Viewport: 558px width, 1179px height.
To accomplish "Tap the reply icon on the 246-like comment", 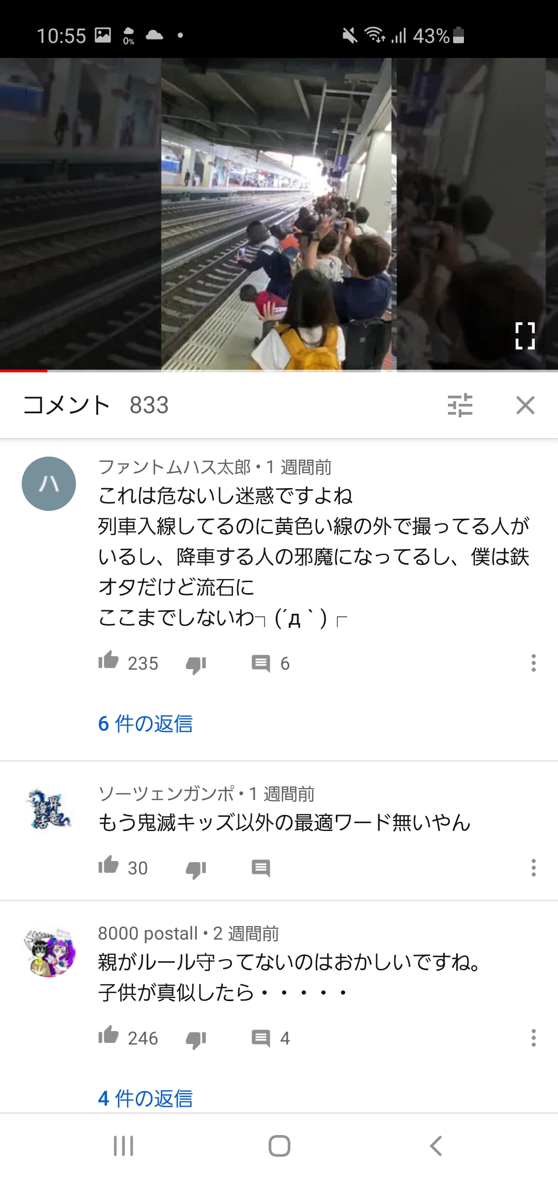I will [x=261, y=1038].
